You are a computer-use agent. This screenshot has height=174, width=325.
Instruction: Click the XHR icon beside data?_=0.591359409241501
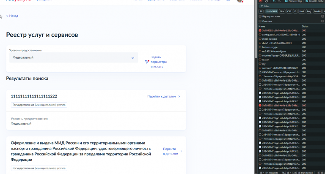(x=260, y=43)
